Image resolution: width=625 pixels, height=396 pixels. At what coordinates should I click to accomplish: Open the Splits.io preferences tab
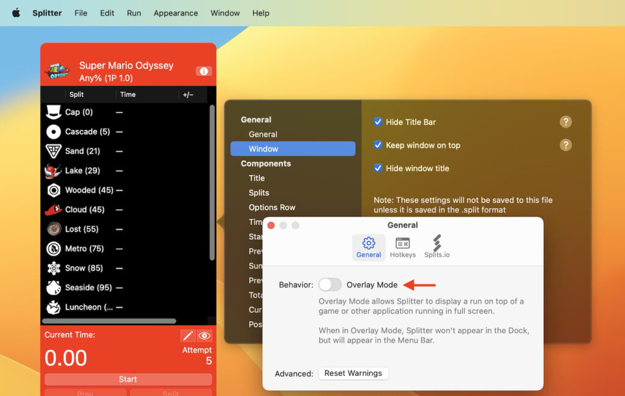click(437, 247)
